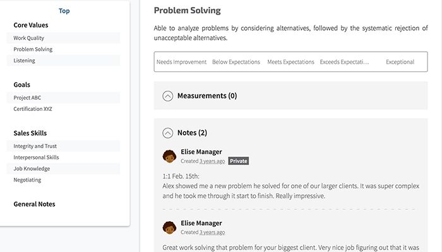Click the Private badge on first note
This screenshot has height=252, width=442.
239,161
